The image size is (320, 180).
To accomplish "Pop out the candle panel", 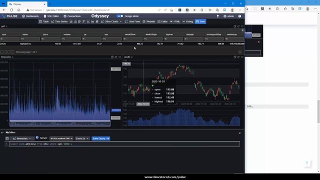I will pos(238,57).
